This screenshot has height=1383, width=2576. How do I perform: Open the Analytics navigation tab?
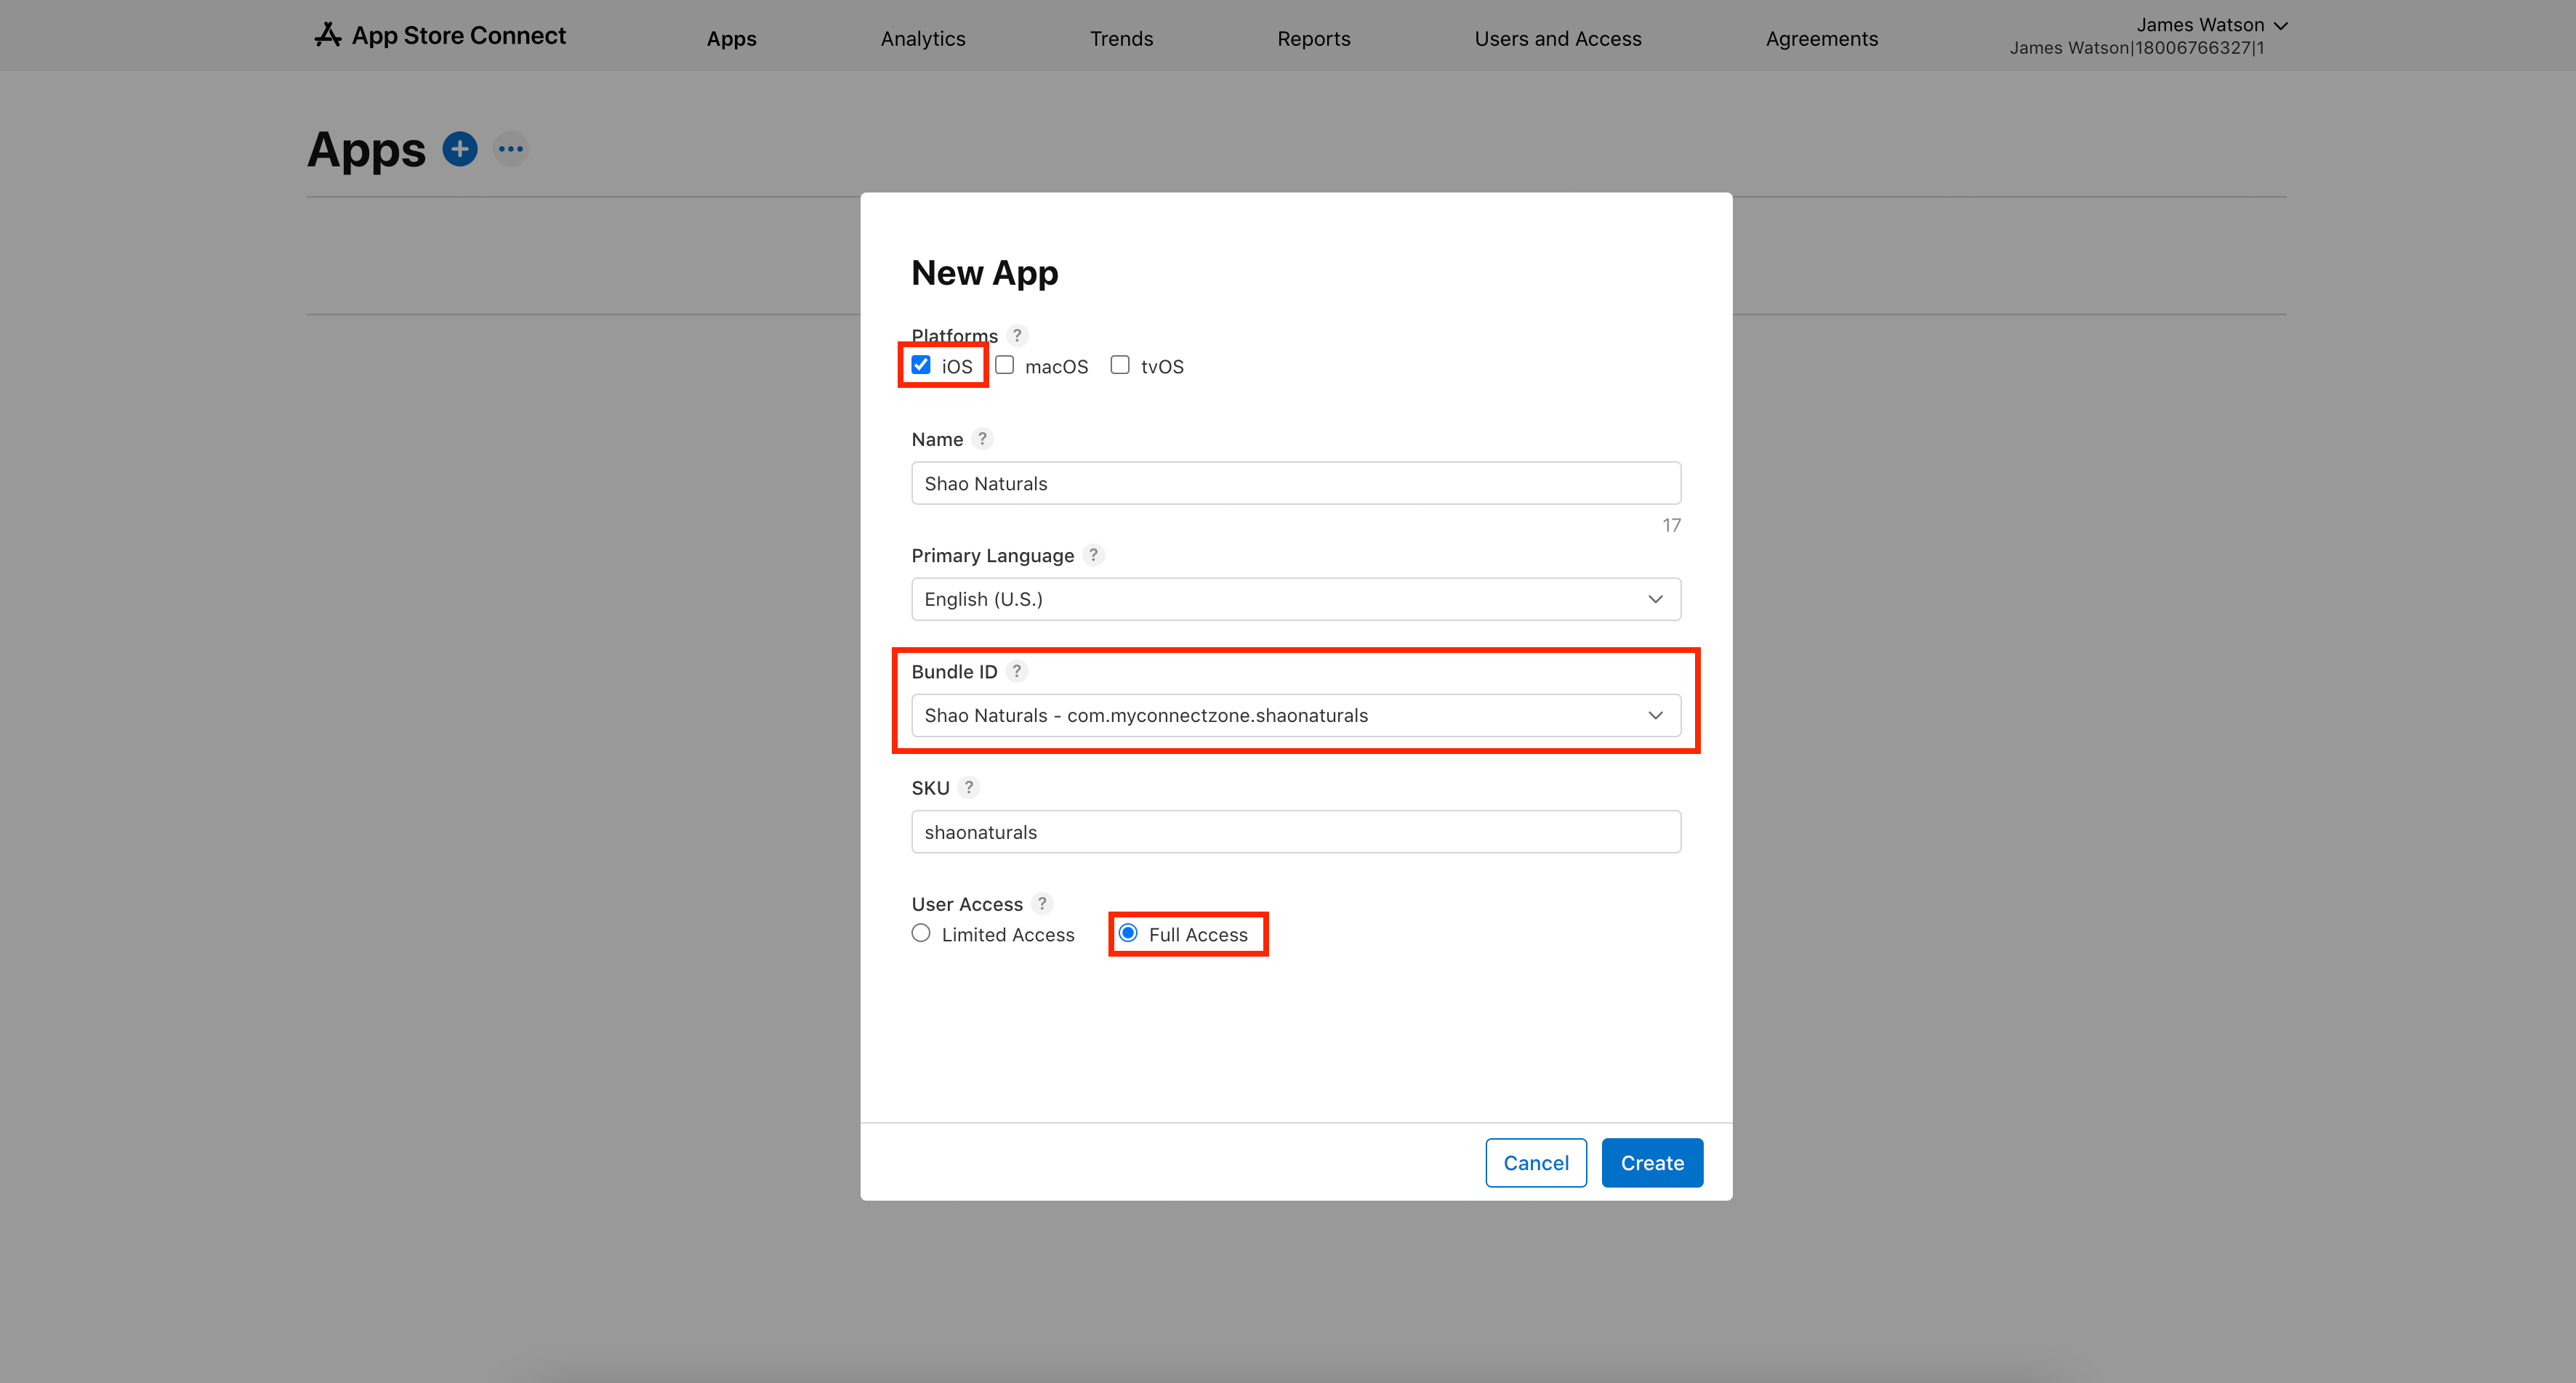(923, 39)
